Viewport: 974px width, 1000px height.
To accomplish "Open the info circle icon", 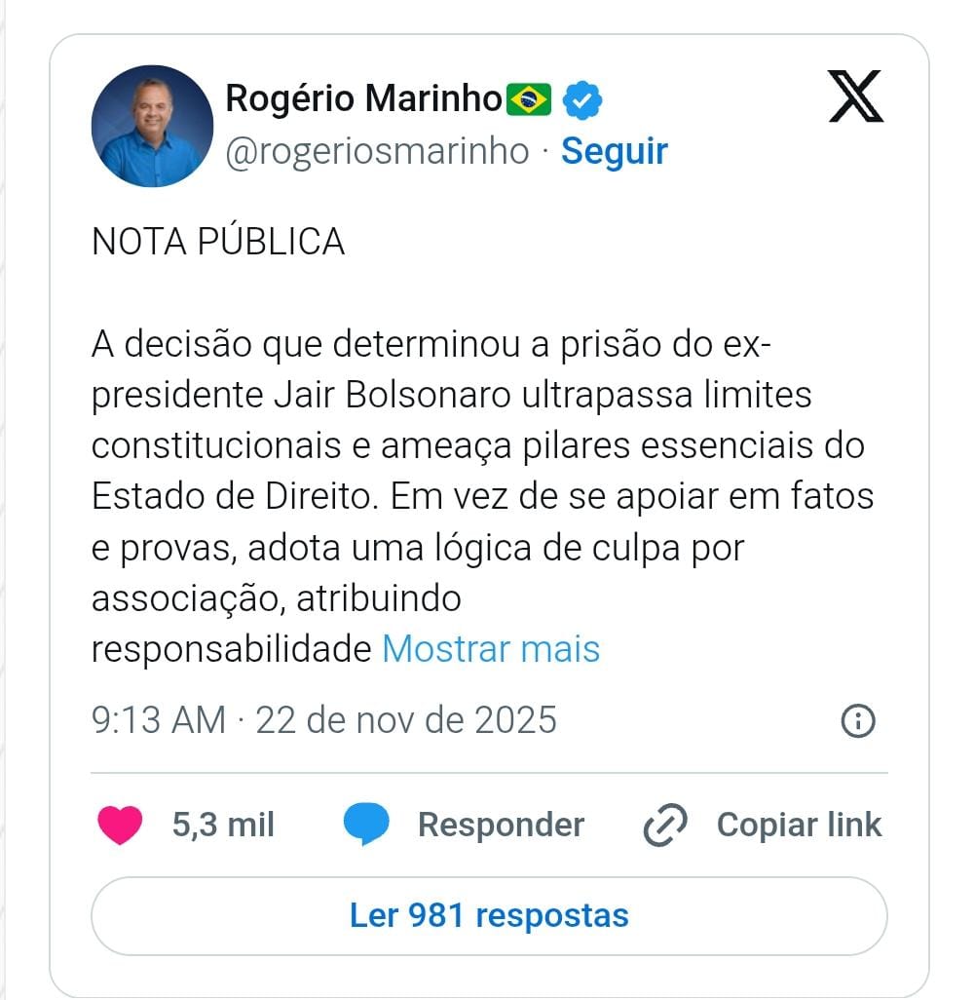I will 857,721.
